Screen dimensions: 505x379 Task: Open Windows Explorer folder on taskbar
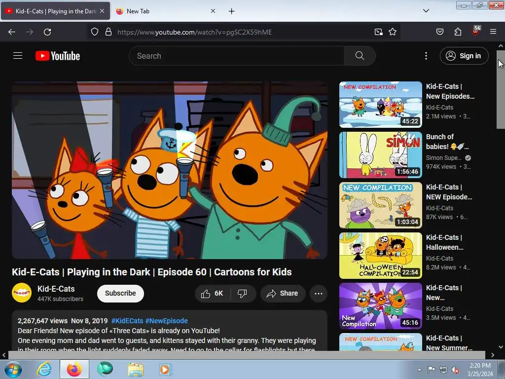136,369
